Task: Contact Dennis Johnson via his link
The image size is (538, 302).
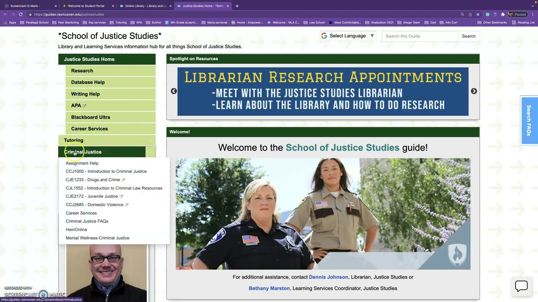Action: (x=328, y=277)
